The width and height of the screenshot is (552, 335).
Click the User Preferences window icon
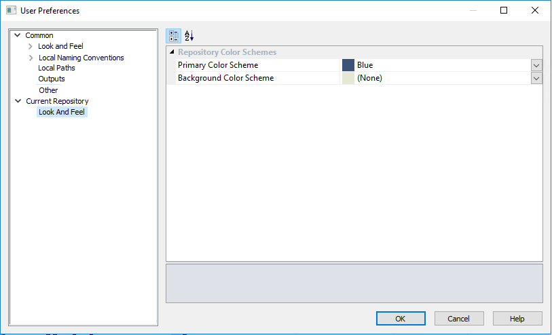point(11,10)
